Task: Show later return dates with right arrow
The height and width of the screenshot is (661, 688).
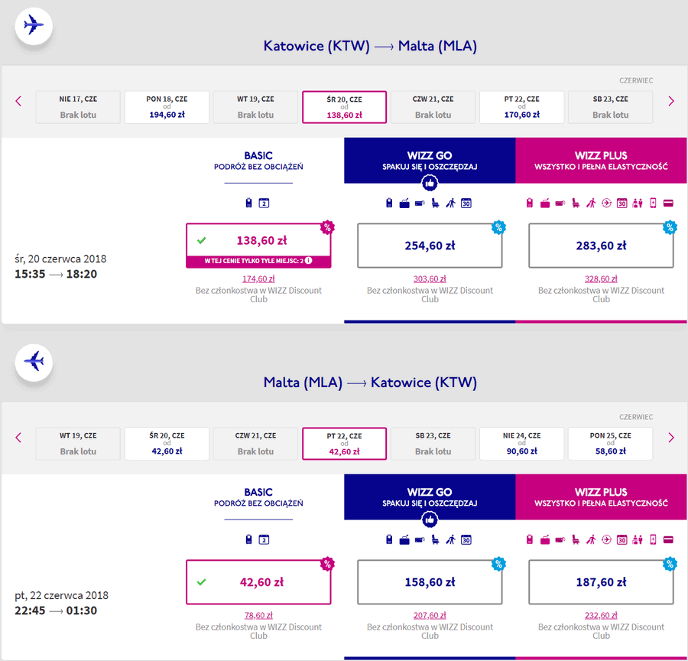Action: 671,438
